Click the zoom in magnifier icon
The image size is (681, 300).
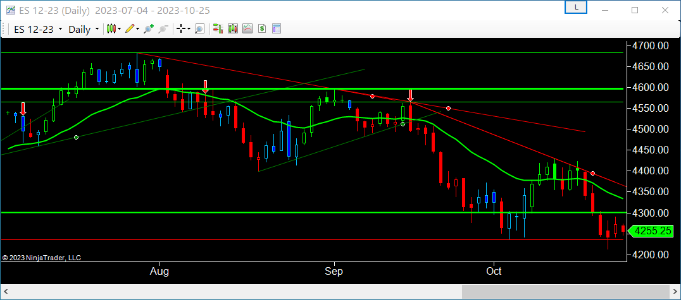[149, 29]
